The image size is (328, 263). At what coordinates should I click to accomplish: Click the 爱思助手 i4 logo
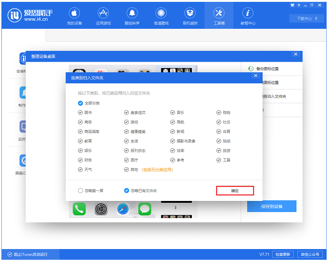click(x=30, y=15)
